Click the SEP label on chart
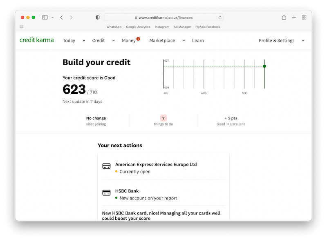Viewport: 327px width, 241px height. [x=244, y=93]
